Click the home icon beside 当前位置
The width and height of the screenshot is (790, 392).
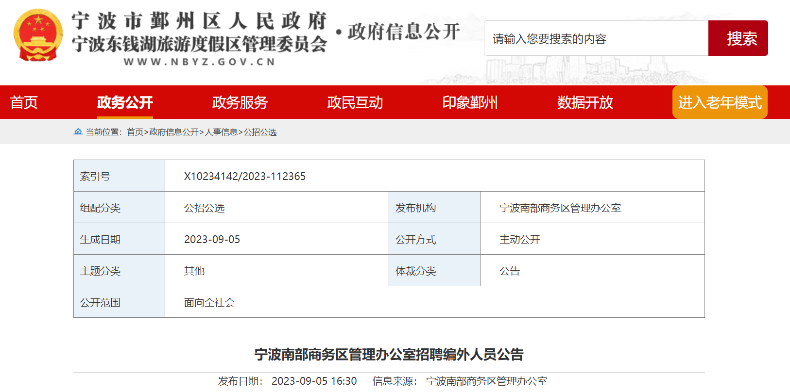pos(78,131)
